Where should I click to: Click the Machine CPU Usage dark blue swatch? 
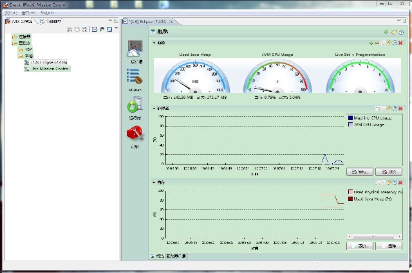pos(350,118)
